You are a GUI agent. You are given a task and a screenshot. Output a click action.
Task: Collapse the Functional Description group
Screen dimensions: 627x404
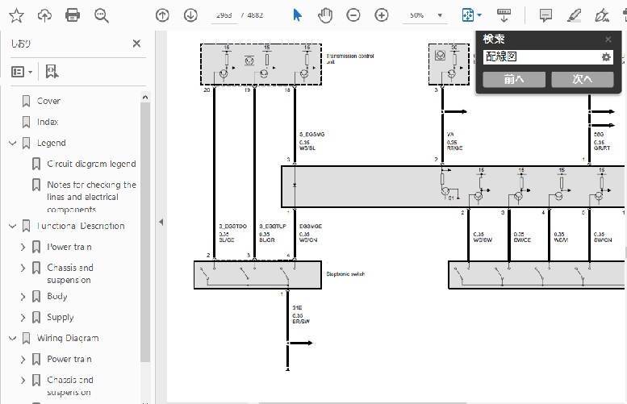[x=12, y=226]
